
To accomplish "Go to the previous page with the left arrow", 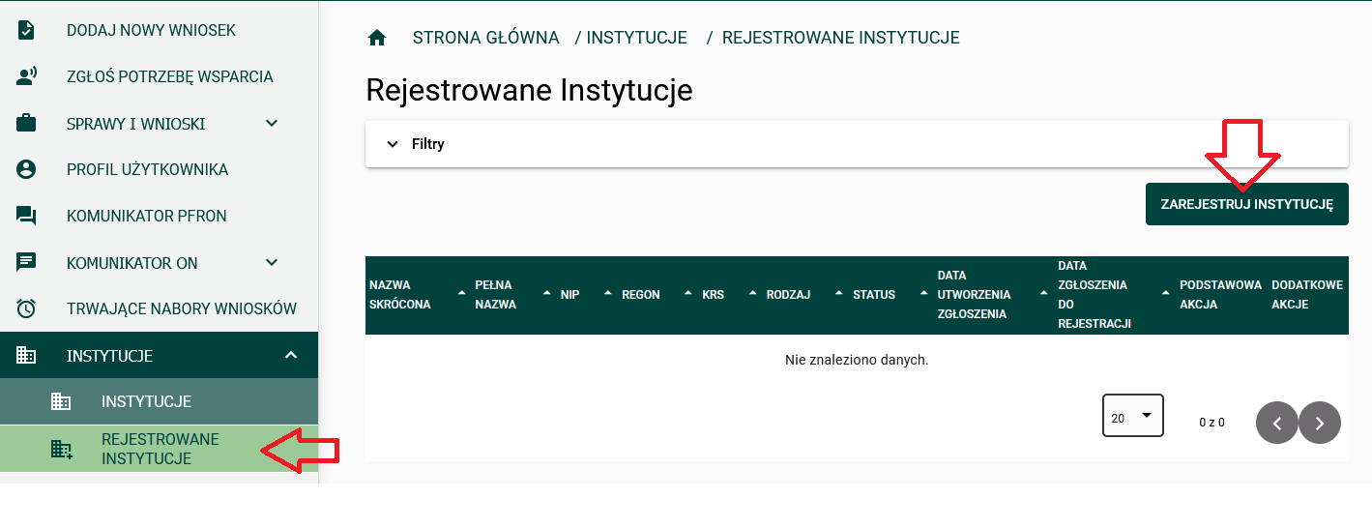I will pos(1277,423).
